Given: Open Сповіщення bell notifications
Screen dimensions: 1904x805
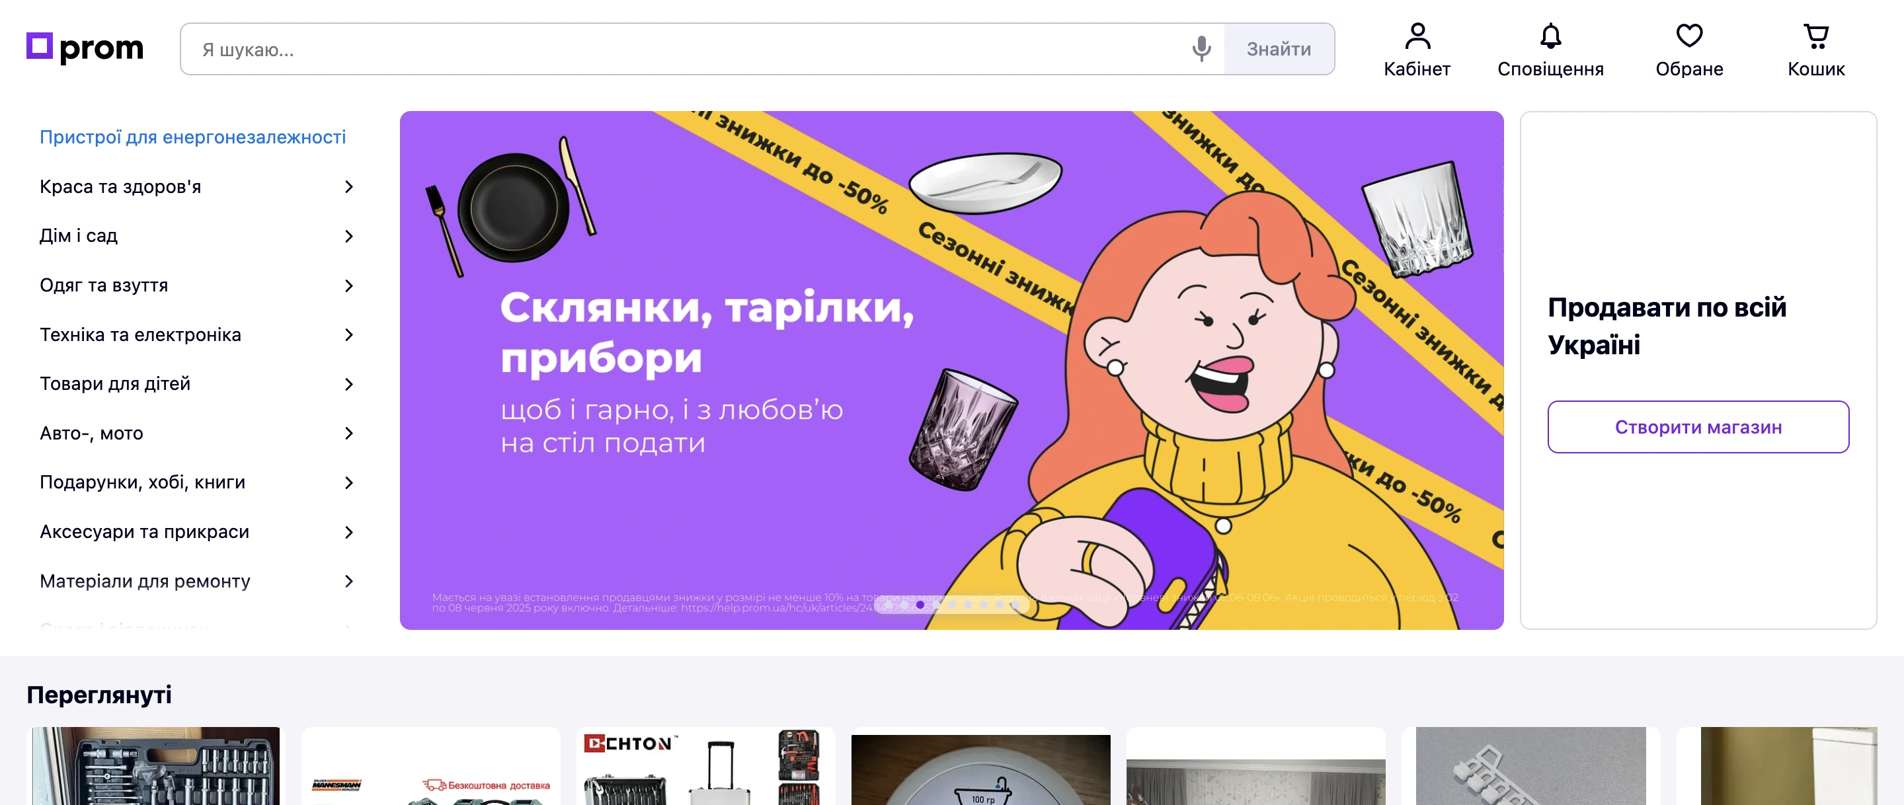Looking at the screenshot, I should [1550, 50].
